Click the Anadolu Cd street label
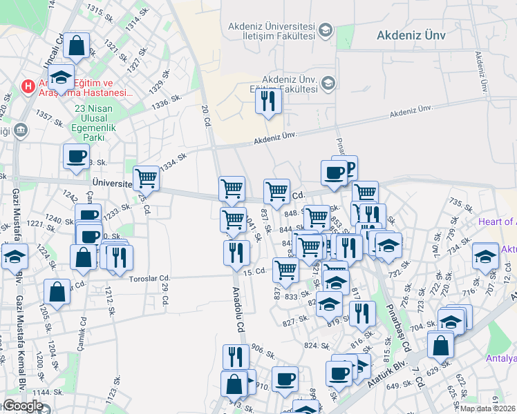This screenshot has width=517, height=414. pyautogui.click(x=238, y=310)
